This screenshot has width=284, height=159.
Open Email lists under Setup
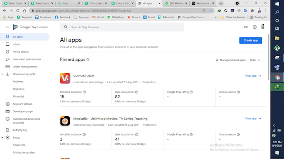pos(19,145)
